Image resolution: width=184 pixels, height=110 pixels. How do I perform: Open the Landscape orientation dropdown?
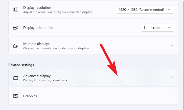point(157,28)
